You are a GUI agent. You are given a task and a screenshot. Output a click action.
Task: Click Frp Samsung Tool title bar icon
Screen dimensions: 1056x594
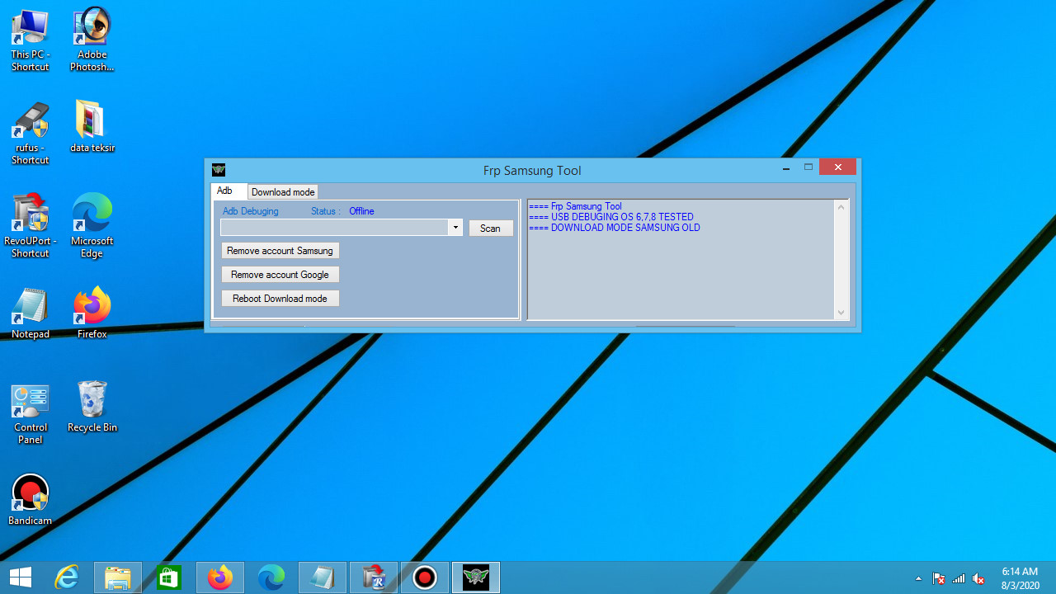(219, 170)
